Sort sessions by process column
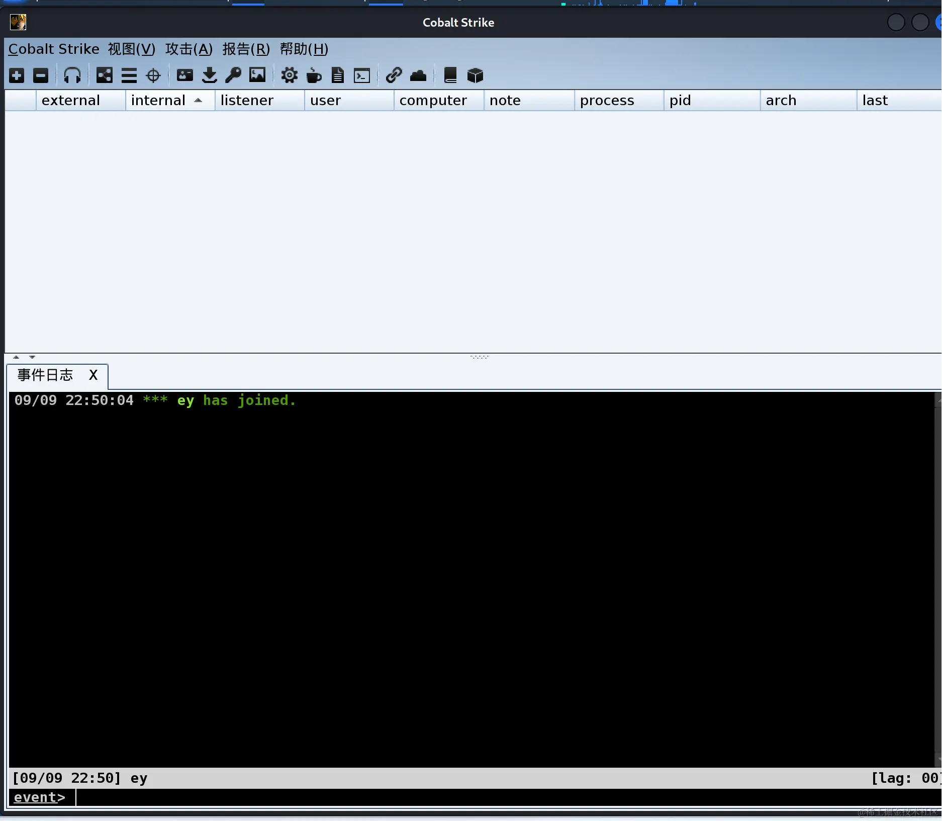 click(619, 101)
